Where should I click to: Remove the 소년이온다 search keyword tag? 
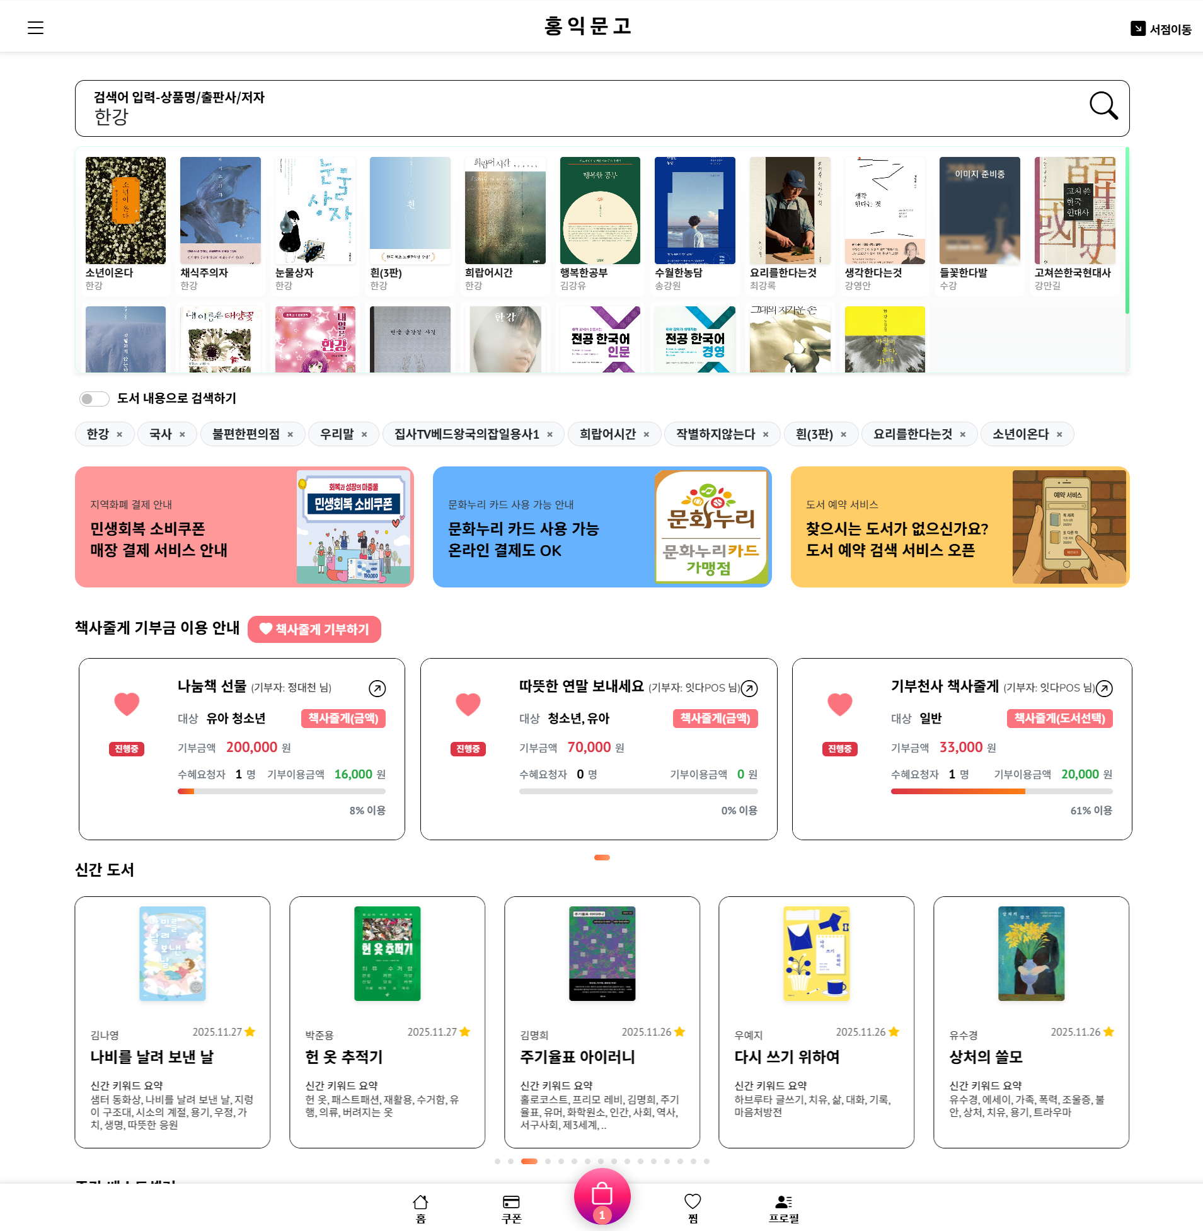(1059, 434)
